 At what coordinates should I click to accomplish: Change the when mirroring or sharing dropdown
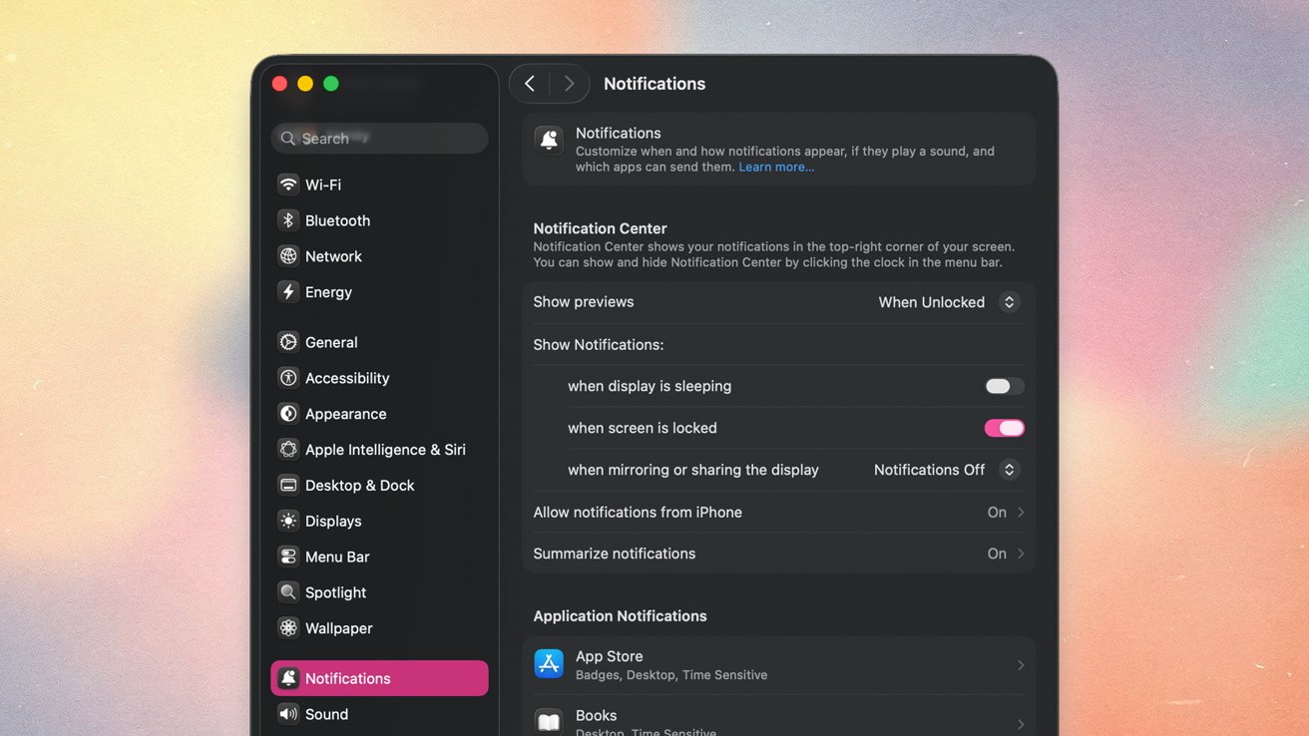(x=942, y=469)
